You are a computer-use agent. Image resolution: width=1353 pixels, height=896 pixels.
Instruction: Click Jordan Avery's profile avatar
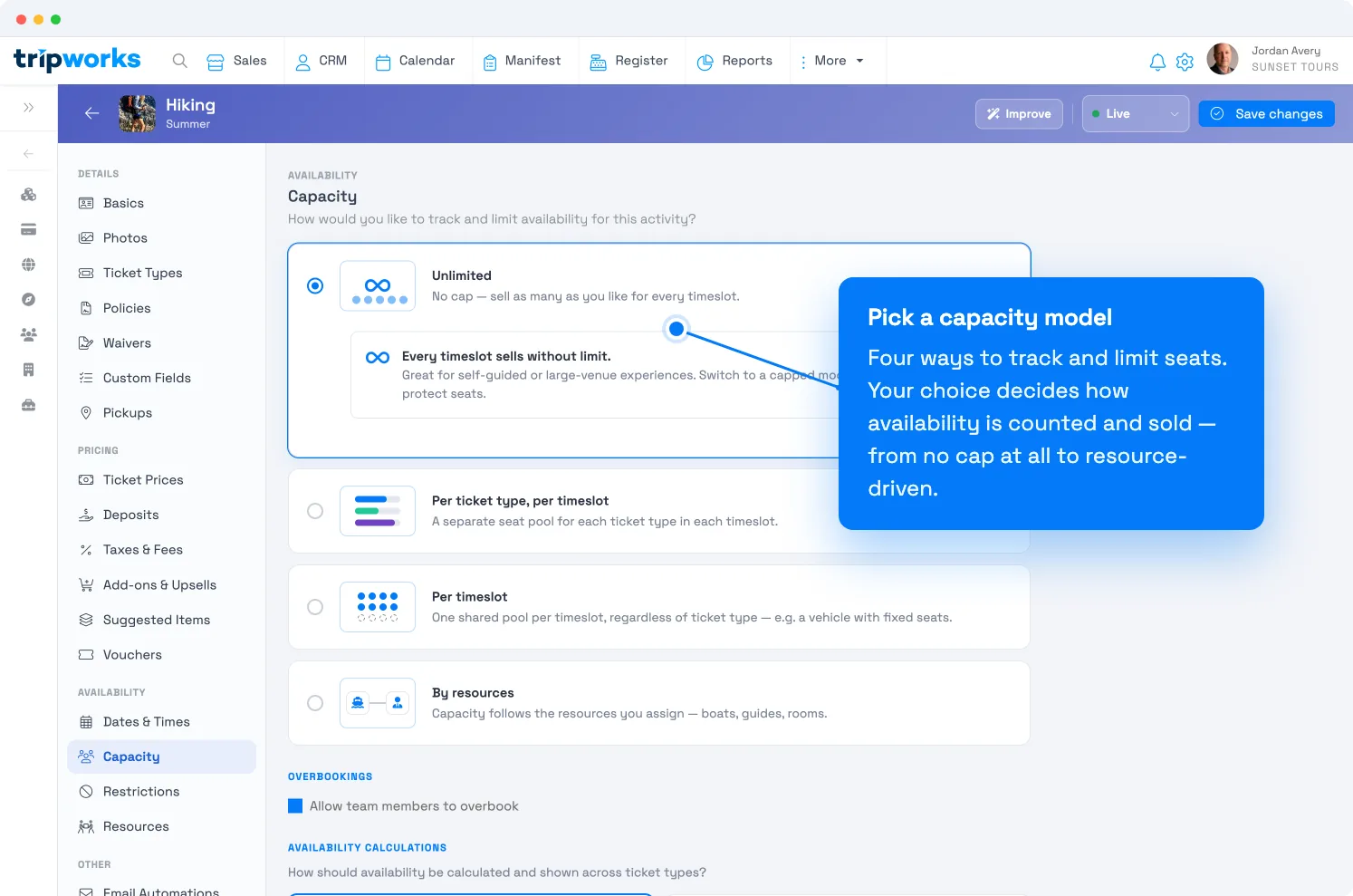coord(1223,59)
